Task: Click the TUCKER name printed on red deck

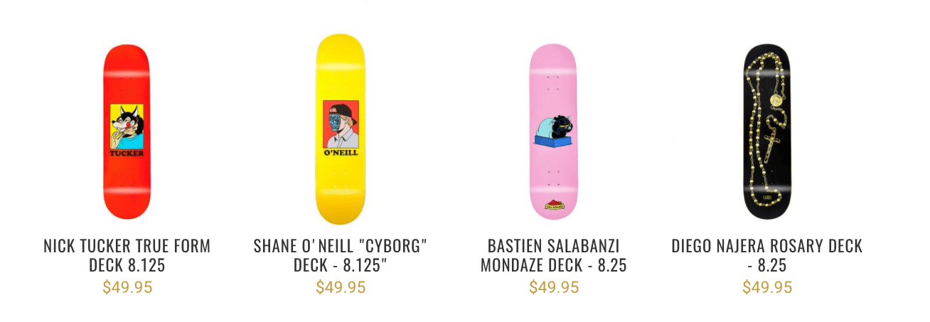Action: (127, 153)
